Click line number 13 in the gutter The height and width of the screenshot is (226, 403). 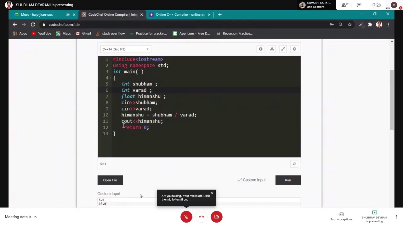[x=105, y=134]
